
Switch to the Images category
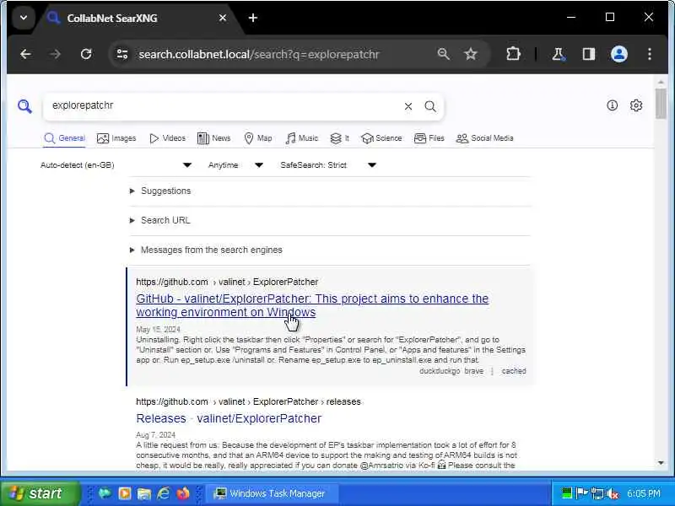click(116, 138)
